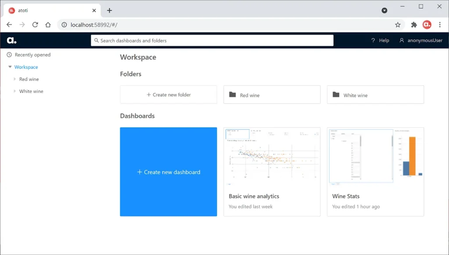The height and width of the screenshot is (255, 449).
Task: Click the browser back arrow
Action: 9,25
